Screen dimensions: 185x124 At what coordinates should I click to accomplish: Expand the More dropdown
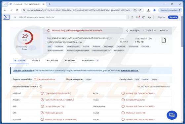tap(164, 30)
